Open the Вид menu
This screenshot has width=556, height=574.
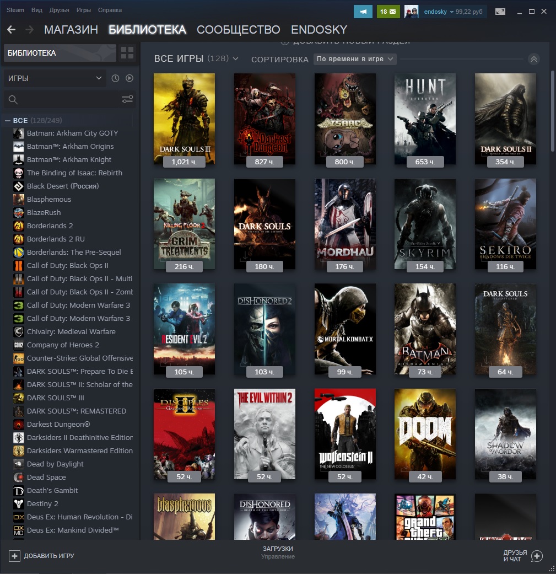(36, 10)
